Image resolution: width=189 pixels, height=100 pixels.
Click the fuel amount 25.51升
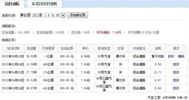[32, 80]
